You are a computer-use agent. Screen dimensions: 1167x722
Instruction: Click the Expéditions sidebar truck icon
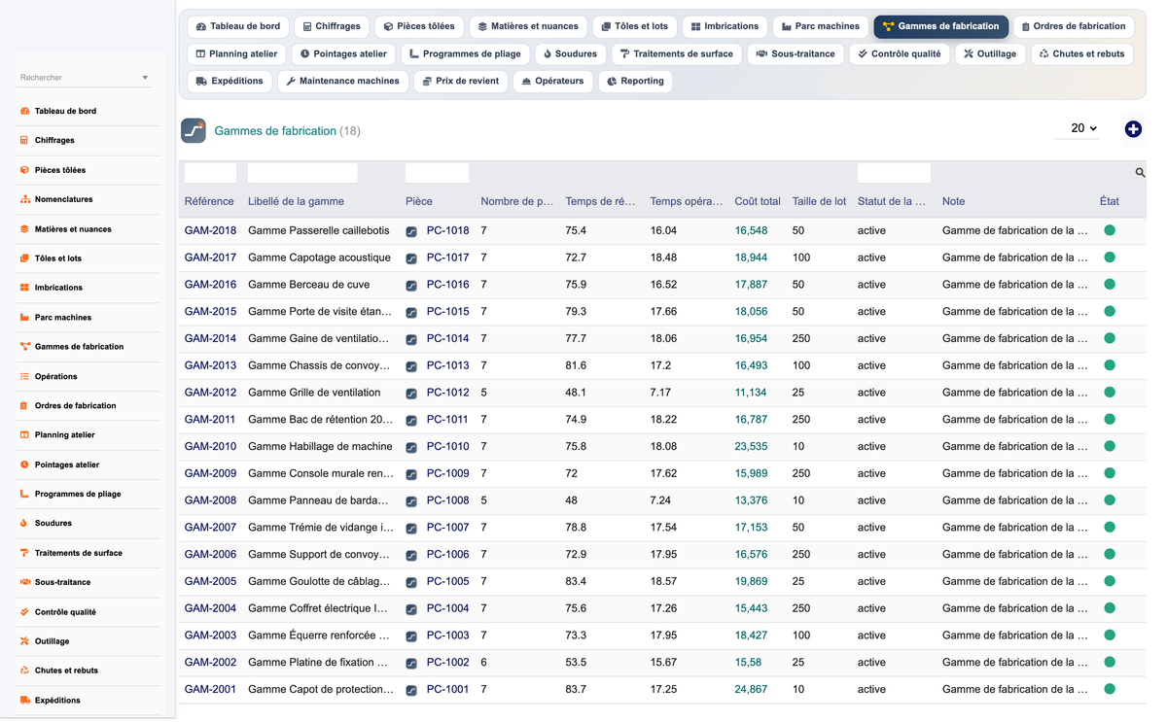coord(24,701)
